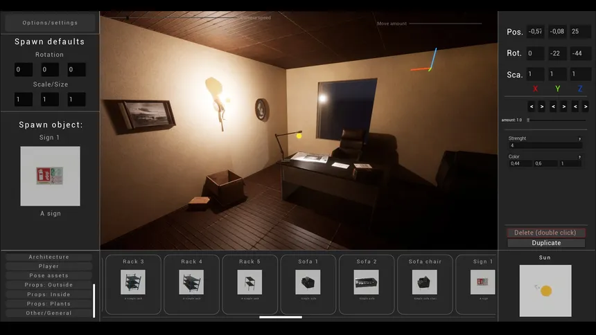The height and width of the screenshot is (335, 596).
Task: Click second spawn Rotation field
Action: tap(50, 70)
